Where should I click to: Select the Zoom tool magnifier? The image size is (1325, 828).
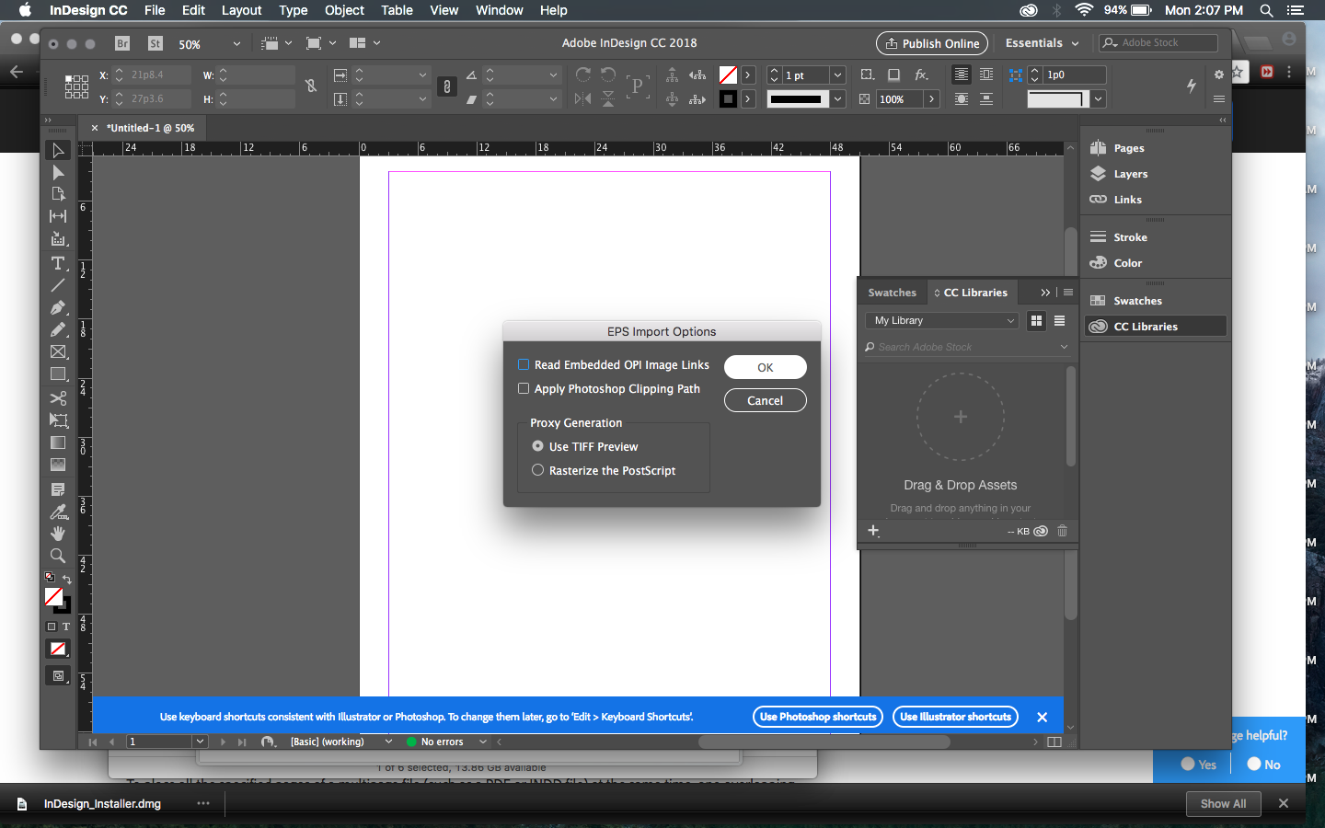(58, 556)
